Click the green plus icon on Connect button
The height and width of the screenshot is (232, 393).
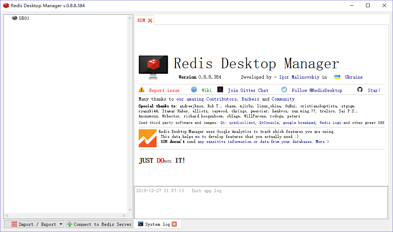69,224
